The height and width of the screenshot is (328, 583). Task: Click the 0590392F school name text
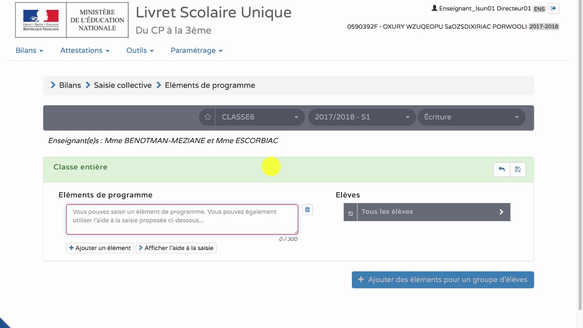437,26
